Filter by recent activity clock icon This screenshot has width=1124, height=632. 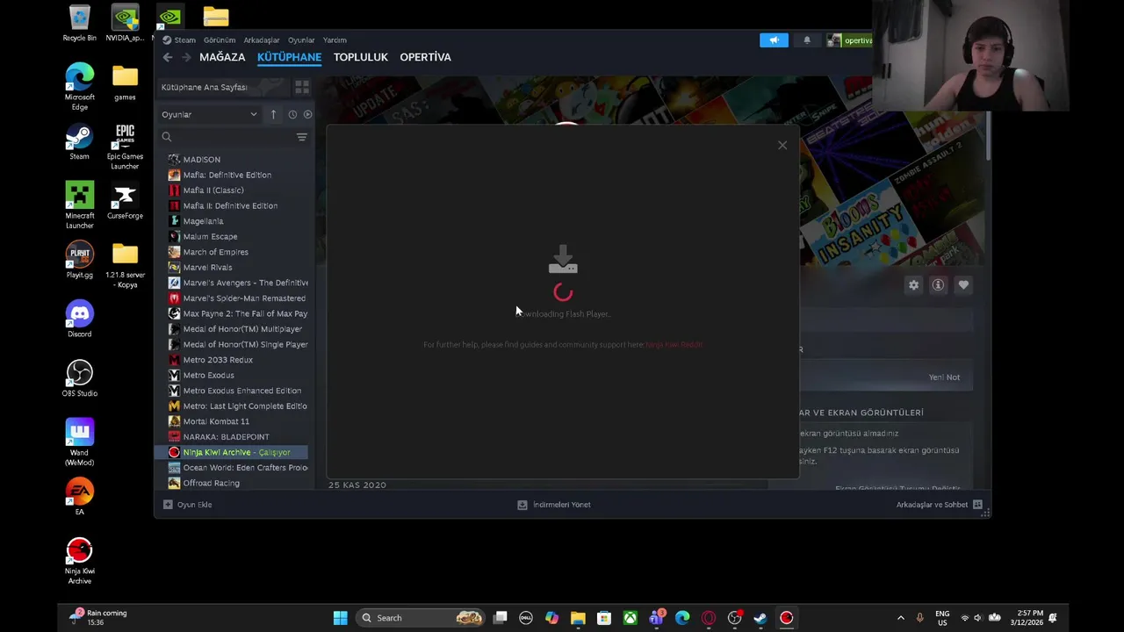(x=292, y=114)
